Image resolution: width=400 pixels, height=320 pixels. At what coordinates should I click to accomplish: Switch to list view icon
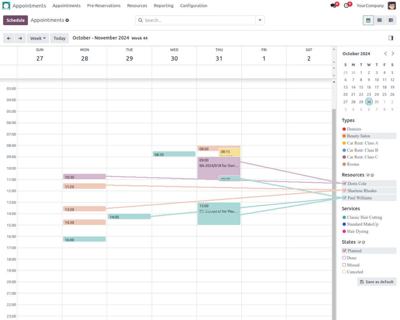pos(379,20)
